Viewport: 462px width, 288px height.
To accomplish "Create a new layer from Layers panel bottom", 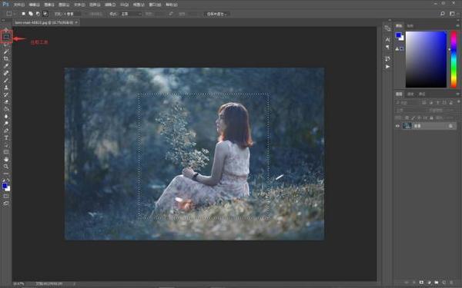I will (x=444, y=283).
